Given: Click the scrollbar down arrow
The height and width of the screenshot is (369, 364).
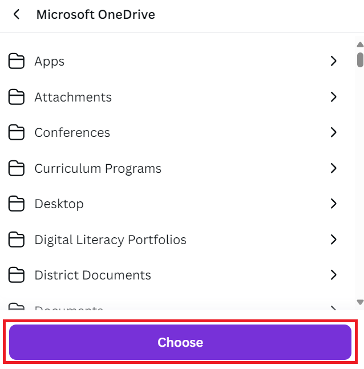Looking at the screenshot, I should coord(360,302).
